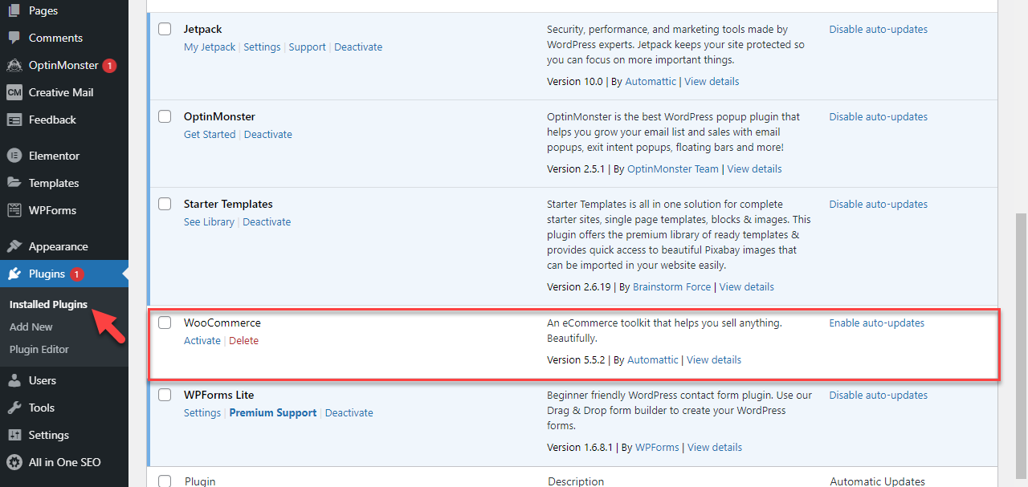Open Installed Plugins submenu item
This screenshot has width=1028, height=487.
tap(48, 305)
